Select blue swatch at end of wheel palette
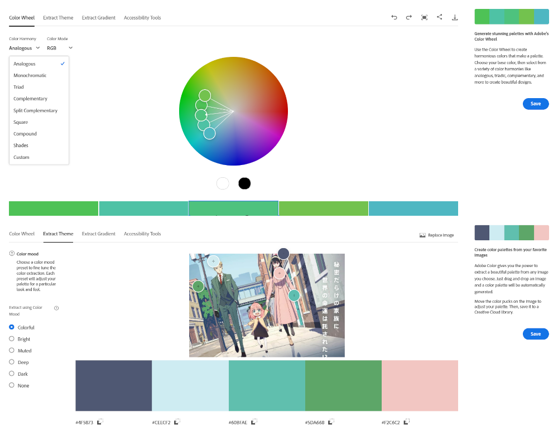 click(413, 209)
